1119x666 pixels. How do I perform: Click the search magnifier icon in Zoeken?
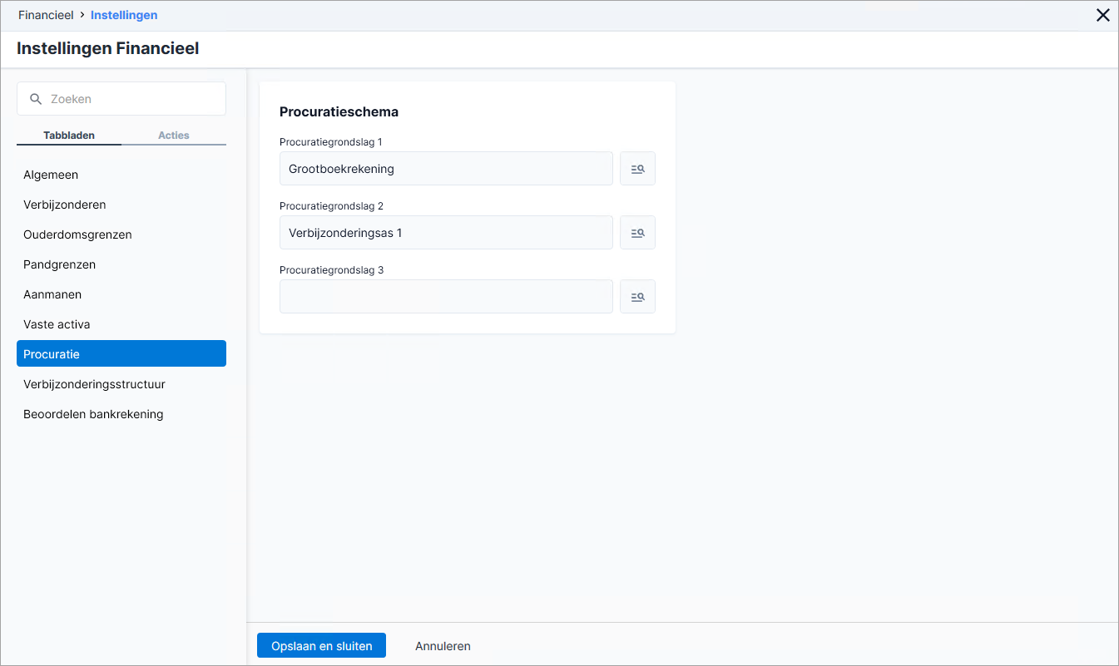pyautogui.click(x=36, y=99)
